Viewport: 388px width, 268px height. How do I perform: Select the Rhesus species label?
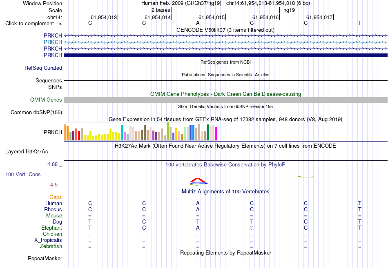[53, 209]
